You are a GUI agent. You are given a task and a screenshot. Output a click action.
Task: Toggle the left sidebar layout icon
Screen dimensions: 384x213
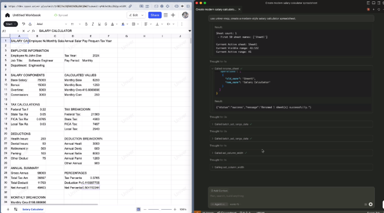tap(368, 3)
